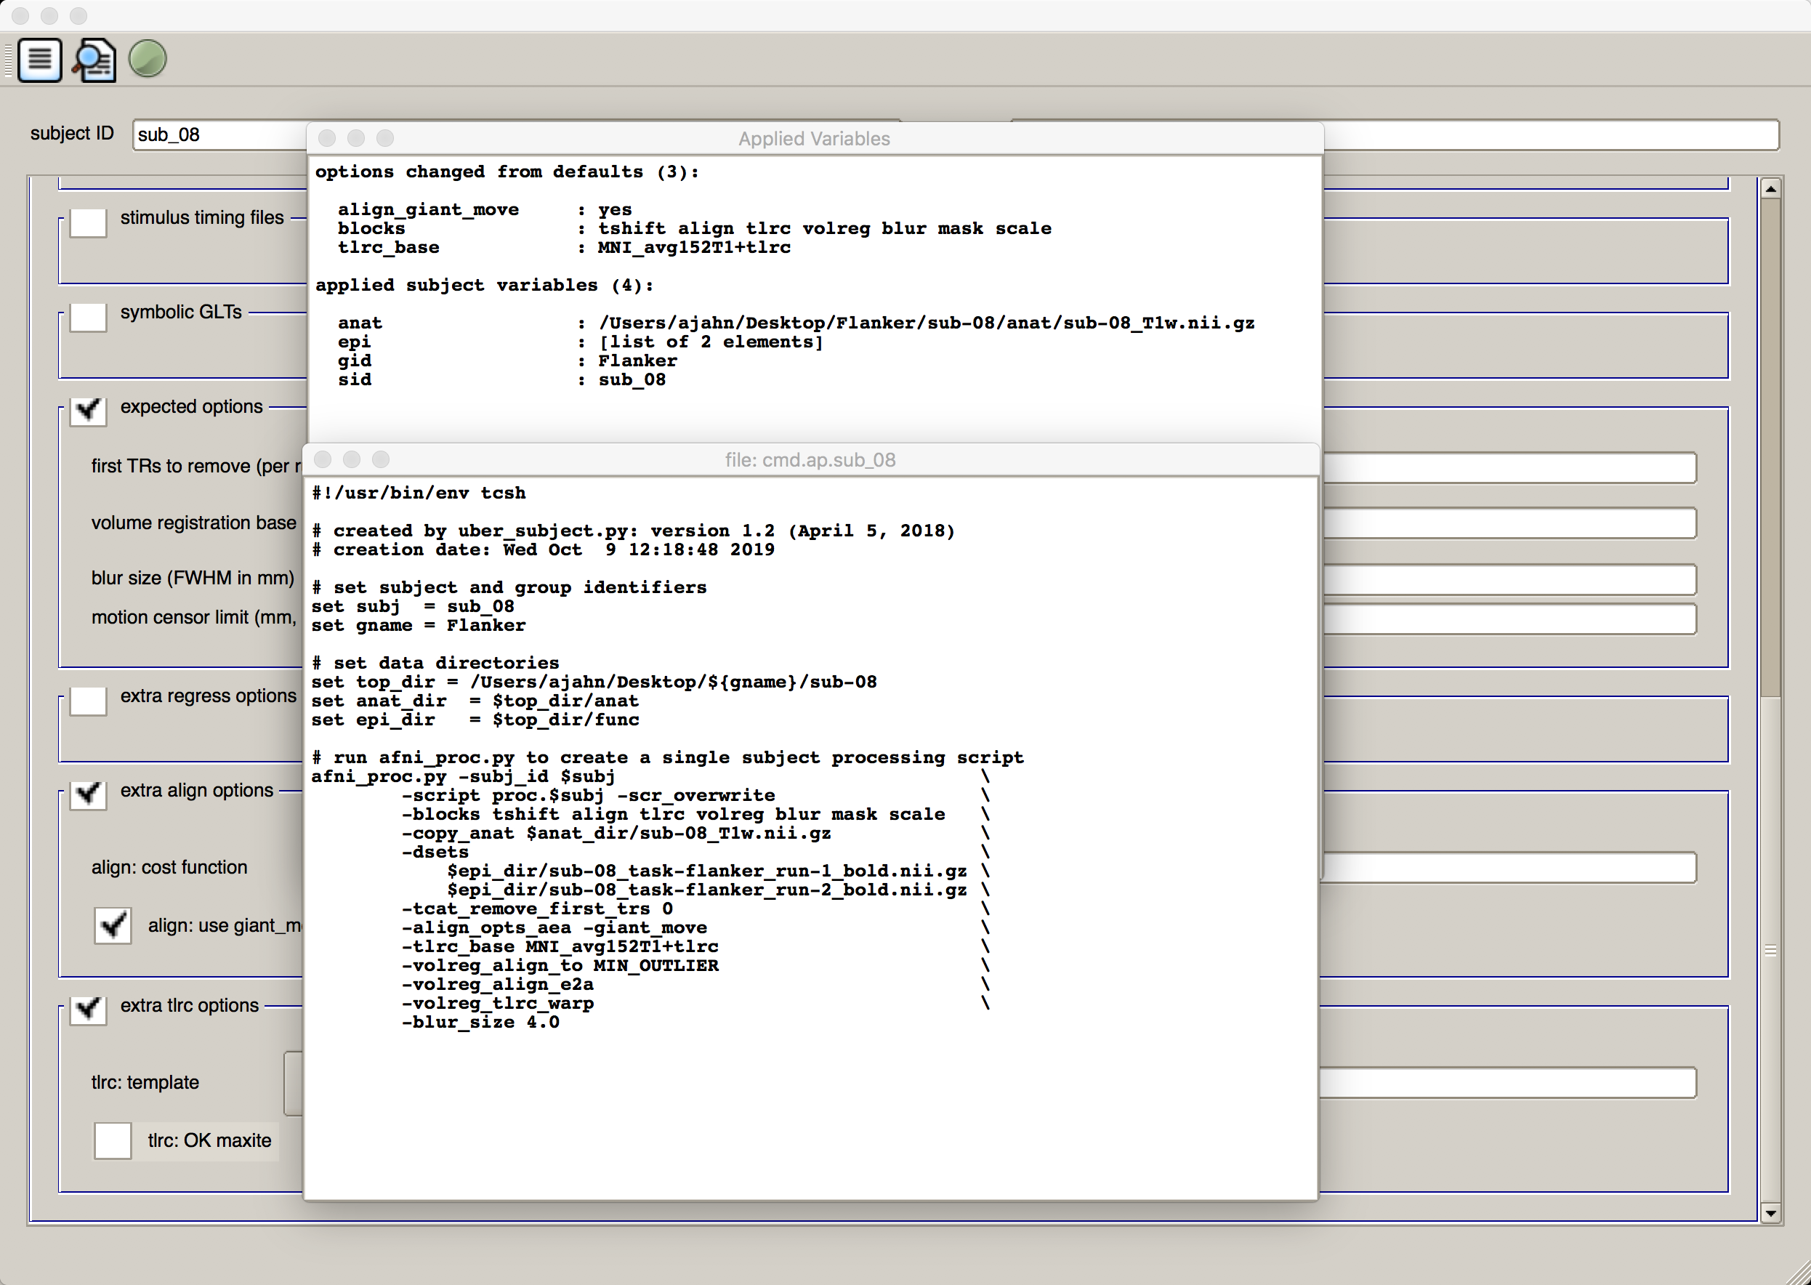
Task: Click the main window close button
Action: point(20,15)
